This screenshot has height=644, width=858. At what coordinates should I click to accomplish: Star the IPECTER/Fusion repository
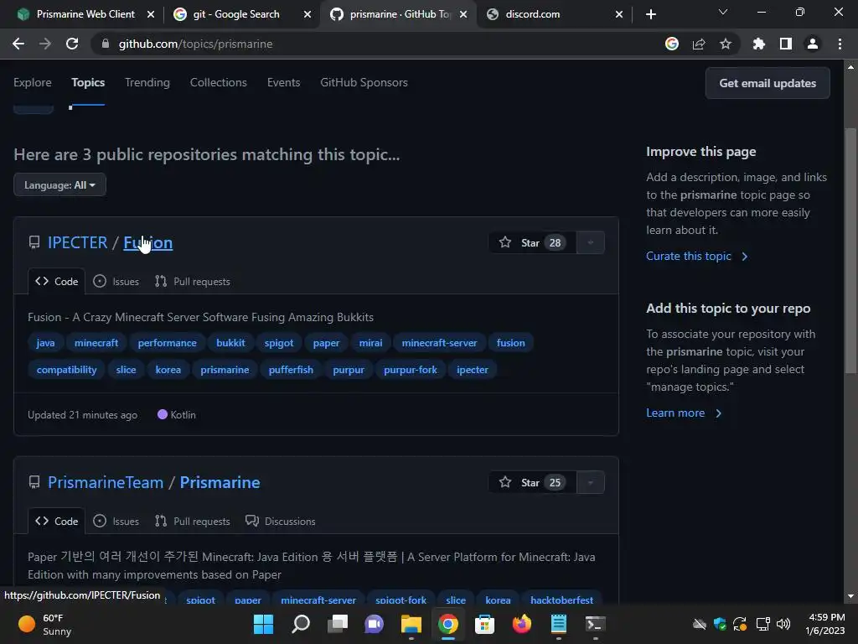coord(532,242)
